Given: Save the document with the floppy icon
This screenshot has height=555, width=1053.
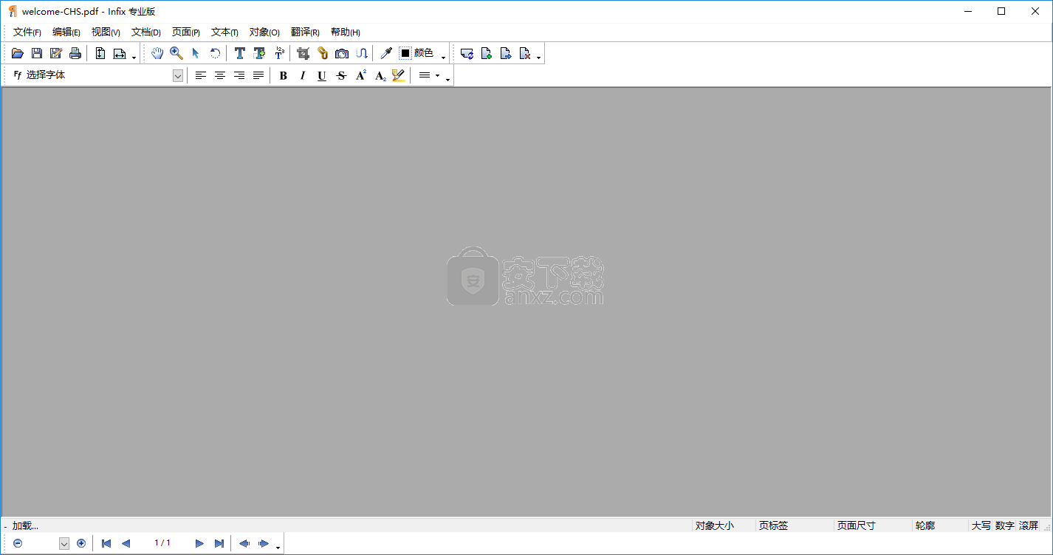Looking at the screenshot, I should [x=37, y=53].
